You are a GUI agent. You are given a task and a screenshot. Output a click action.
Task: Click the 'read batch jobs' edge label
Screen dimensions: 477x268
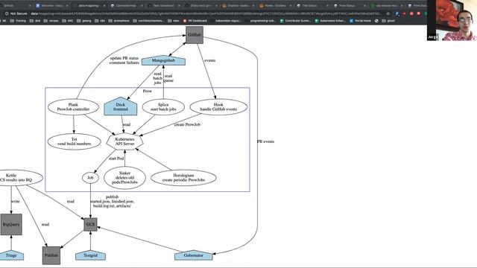157,78
